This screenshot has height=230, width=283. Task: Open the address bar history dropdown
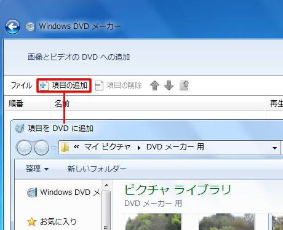274,148
